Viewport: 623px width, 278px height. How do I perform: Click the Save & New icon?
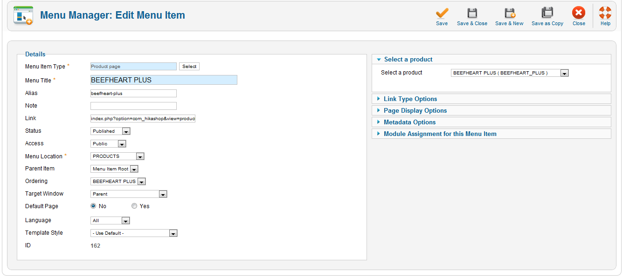click(x=510, y=13)
